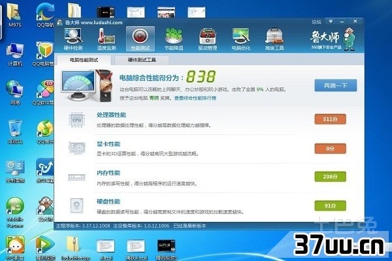Click the monitor and medal benchmark image

[87, 85]
